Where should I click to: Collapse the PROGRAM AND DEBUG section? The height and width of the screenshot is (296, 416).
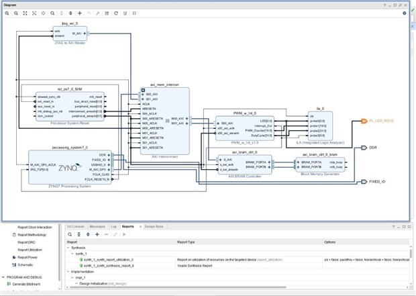(x=3, y=277)
